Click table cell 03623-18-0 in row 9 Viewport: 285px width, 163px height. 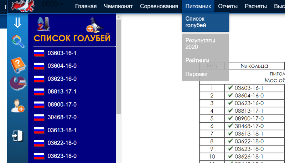254,149
